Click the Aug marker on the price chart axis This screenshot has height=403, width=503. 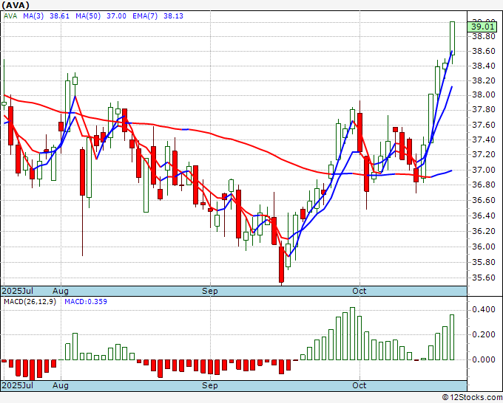[x=61, y=291]
